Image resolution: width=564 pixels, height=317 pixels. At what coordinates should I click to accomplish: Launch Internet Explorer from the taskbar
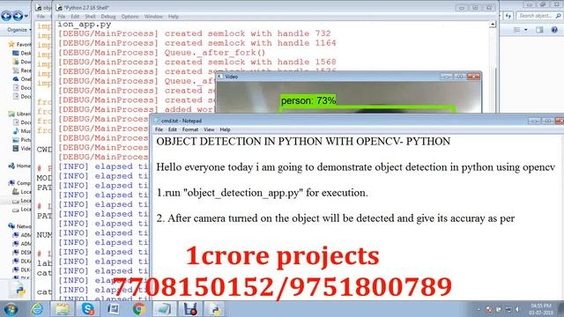[37, 309]
